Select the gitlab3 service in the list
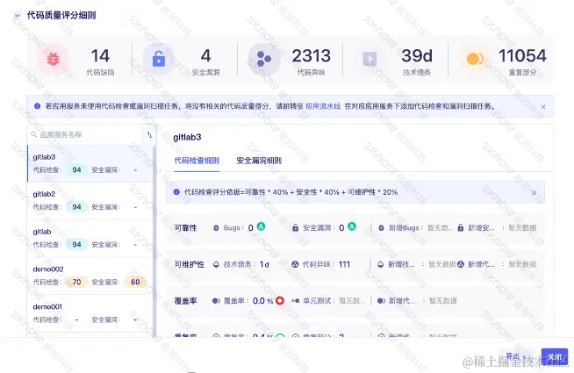 point(90,163)
